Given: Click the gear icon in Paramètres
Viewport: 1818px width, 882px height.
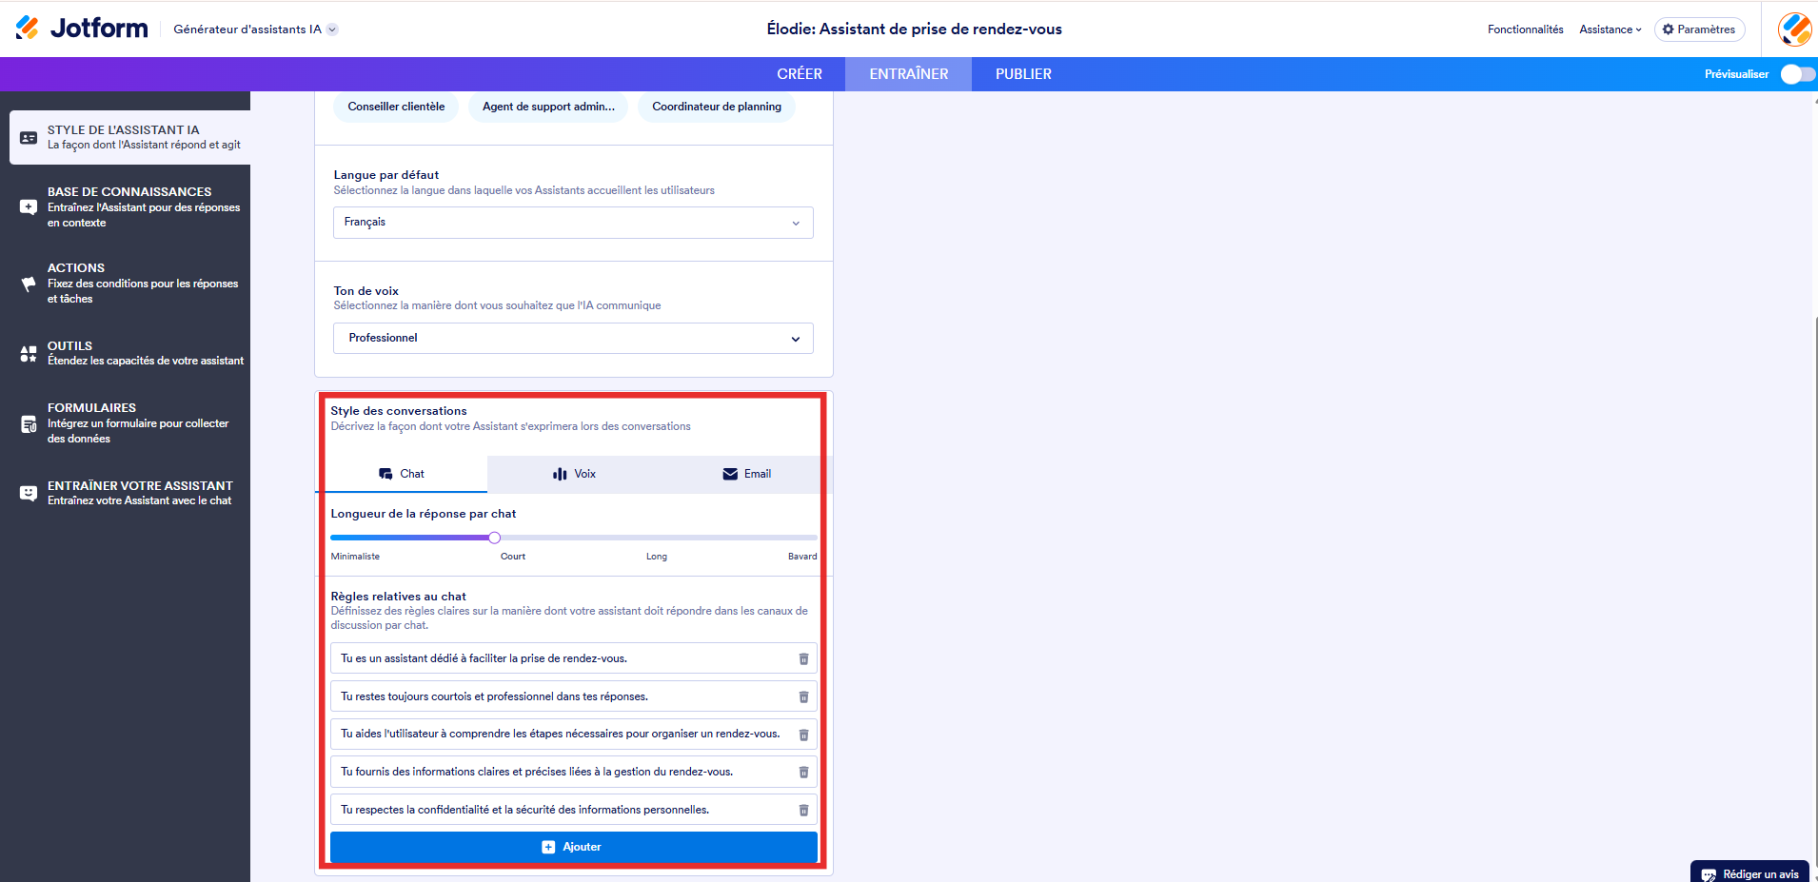Looking at the screenshot, I should 1668,29.
